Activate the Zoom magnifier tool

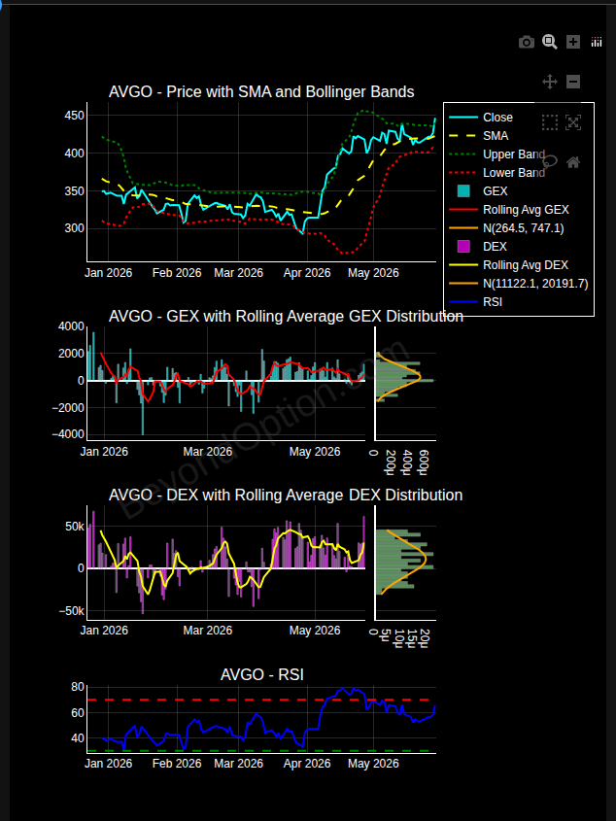coord(550,42)
